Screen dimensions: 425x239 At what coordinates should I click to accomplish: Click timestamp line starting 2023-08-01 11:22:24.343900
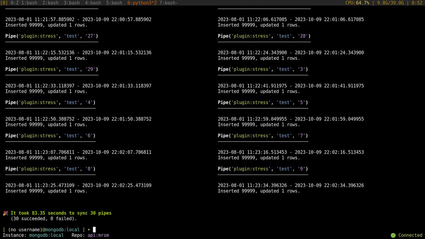point(291,53)
